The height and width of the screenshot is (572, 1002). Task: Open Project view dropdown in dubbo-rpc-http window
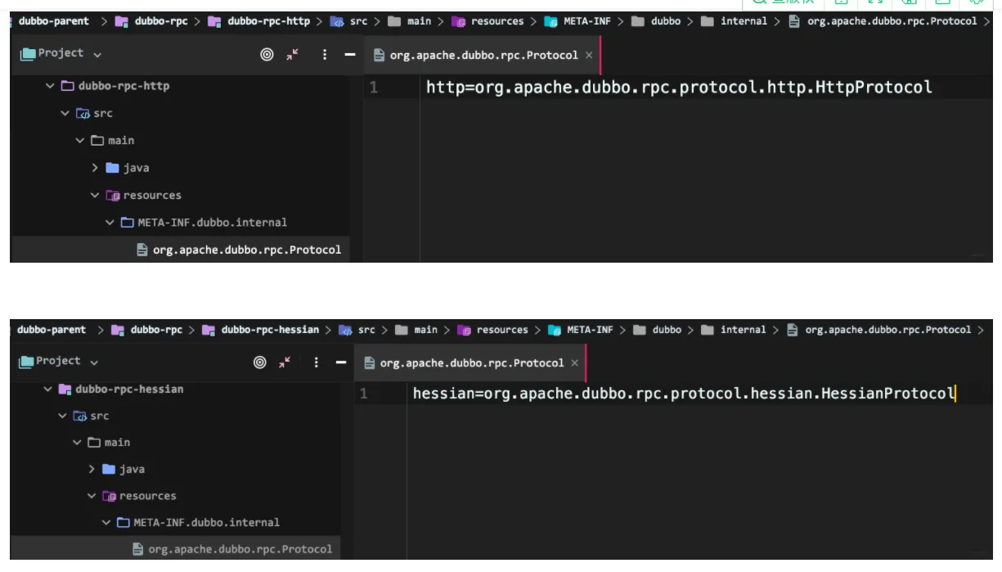pos(61,53)
